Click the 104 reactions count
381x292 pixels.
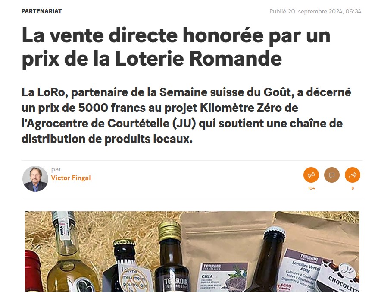[311, 188]
